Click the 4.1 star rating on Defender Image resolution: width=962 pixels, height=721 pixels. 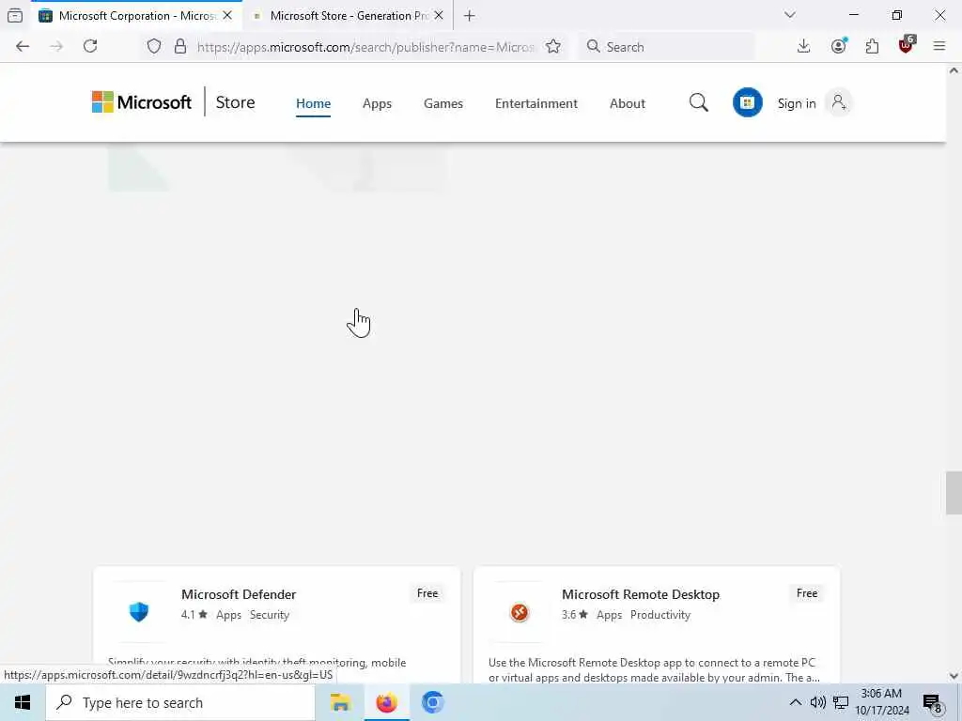coord(194,615)
